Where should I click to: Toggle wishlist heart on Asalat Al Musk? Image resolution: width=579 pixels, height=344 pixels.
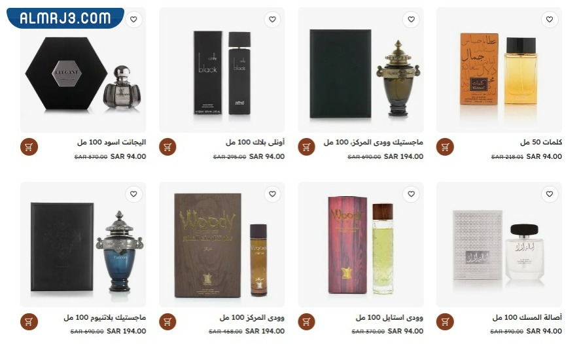pyautogui.click(x=550, y=194)
